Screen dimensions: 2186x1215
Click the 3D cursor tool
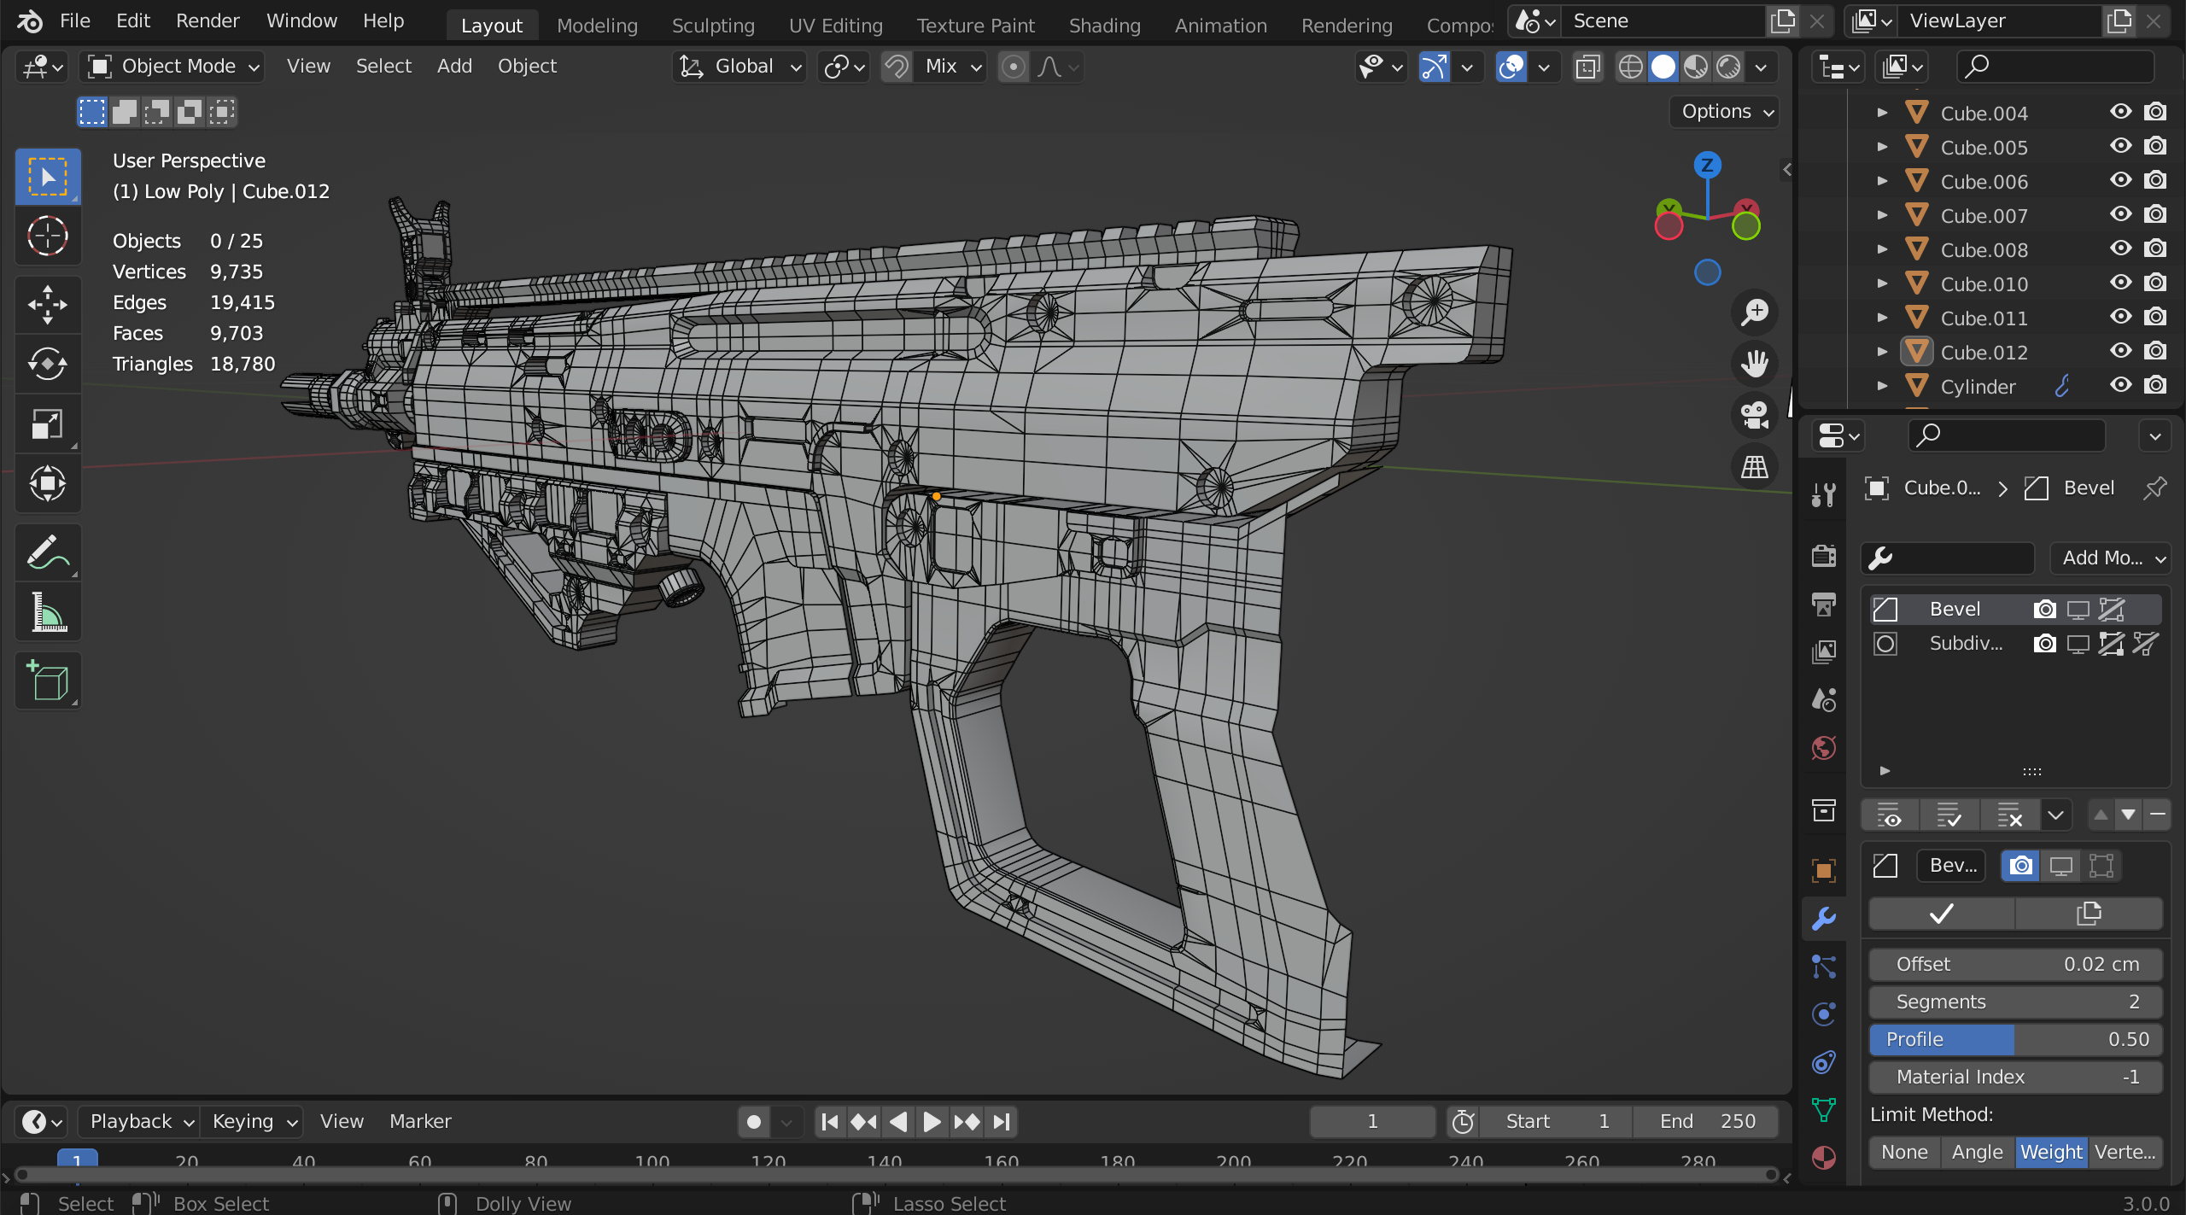coord(48,237)
